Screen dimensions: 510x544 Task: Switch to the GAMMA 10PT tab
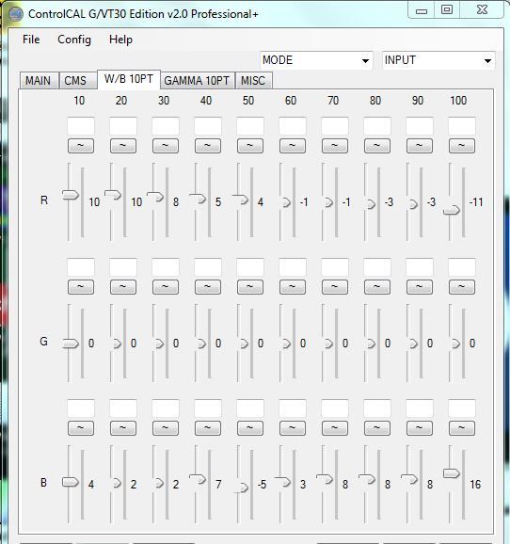[x=197, y=81]
